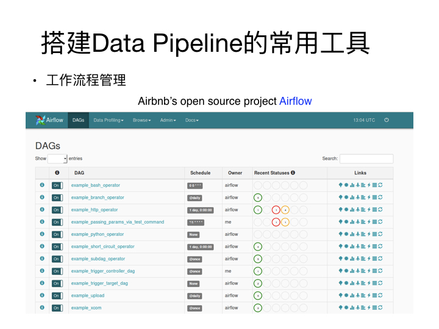Expand Admin dropdown menu
The width and height of the screenshot is (439, 329).
click(168, 120)
